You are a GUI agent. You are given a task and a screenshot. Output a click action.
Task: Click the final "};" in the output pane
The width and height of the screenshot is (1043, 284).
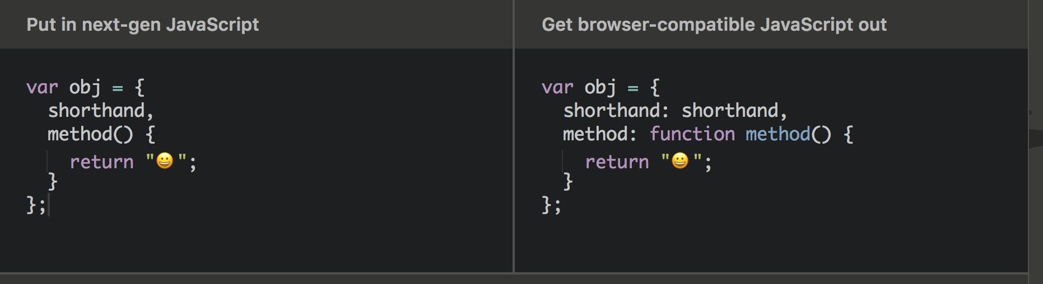tap(551, 205)
